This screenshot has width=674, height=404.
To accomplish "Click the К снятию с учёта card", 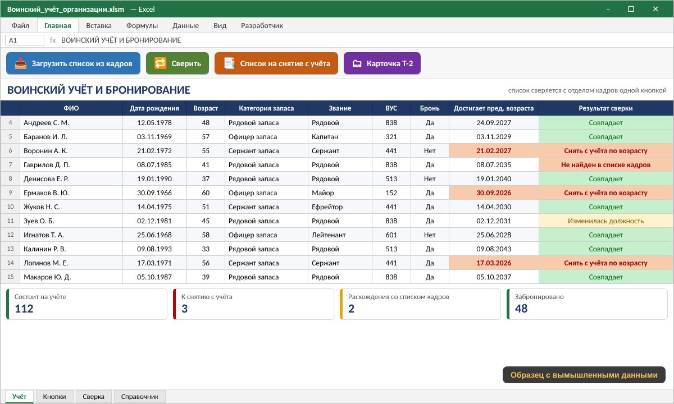I will 253,304.
